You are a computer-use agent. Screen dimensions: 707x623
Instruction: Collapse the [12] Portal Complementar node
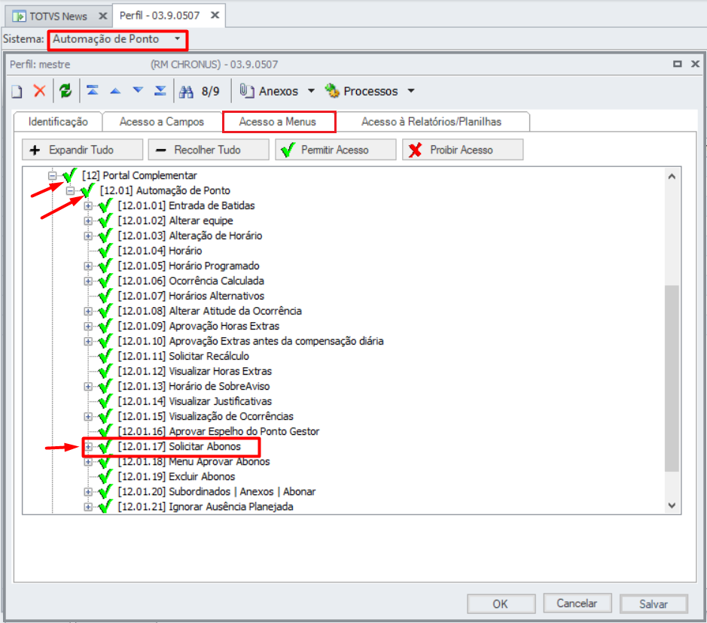pyautogui.click(x=52, y=175)
